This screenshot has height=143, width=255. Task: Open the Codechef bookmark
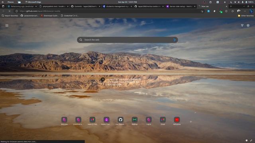point(70,16)
